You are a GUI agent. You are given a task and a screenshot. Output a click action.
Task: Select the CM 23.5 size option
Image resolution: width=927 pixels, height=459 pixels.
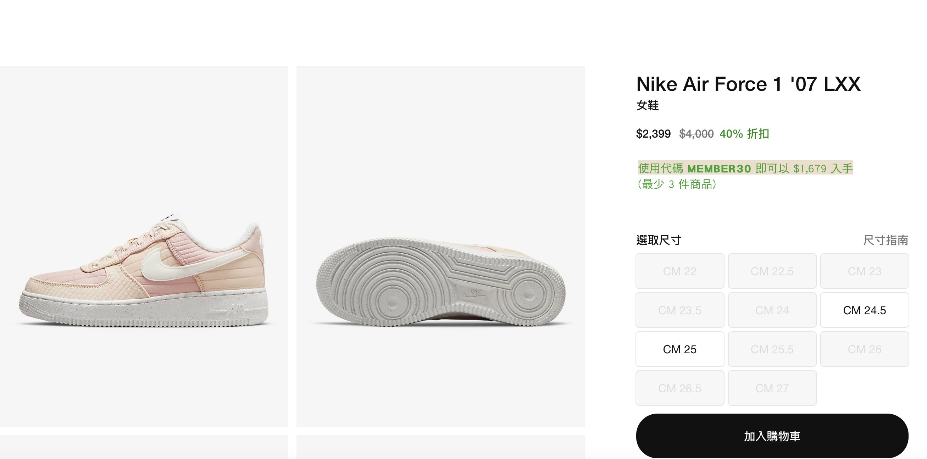[x=679, y=310]
